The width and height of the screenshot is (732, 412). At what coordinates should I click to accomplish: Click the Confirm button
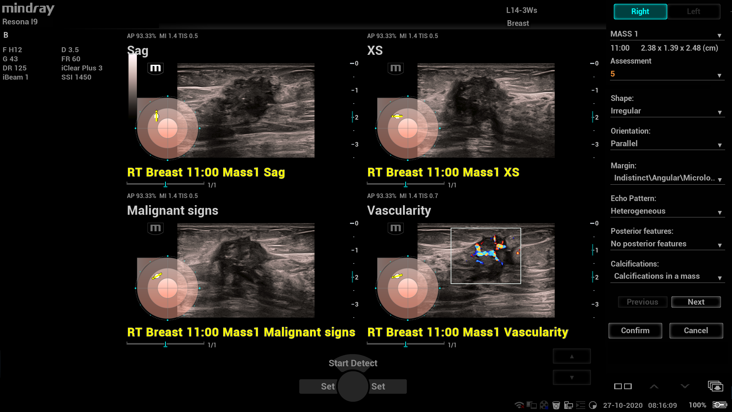[x=635, y=331]
